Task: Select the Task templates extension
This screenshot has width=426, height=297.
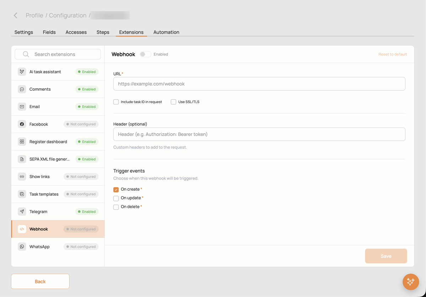Action: click(x=58, y=194)
